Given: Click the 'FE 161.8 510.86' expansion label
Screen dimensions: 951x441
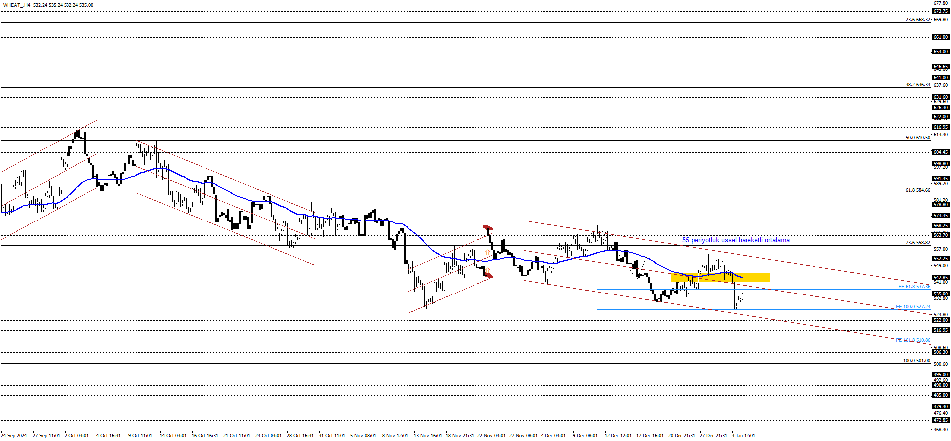Looking at the screenshot, I should click(913, 340).
